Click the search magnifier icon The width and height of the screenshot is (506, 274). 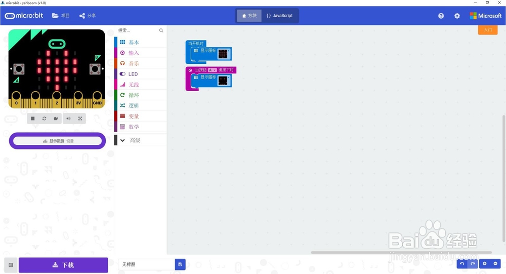(x=161, y=30)
